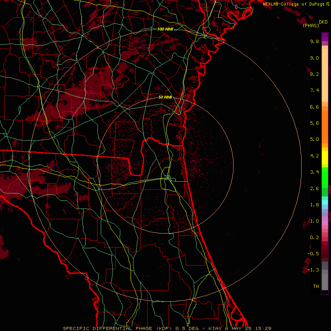The height and width of the screenshot is (331, 331).
Task: Click the "50 NMI" range ring label
Action: click(x=165, y=97)
